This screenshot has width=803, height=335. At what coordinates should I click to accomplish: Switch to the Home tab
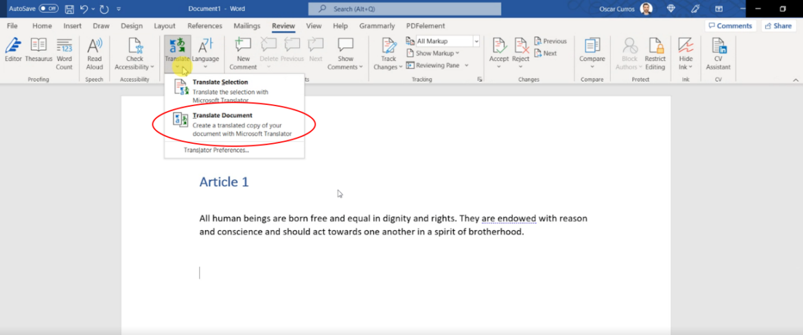(42, 25)
